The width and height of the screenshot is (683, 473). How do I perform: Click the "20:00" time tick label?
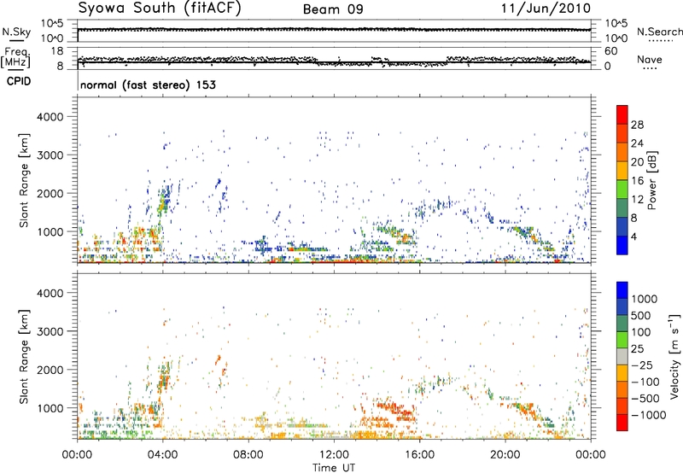(505, 455)
